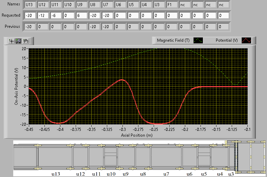
Task: Click the U6 name cell
Action: (x=120, y=5)
